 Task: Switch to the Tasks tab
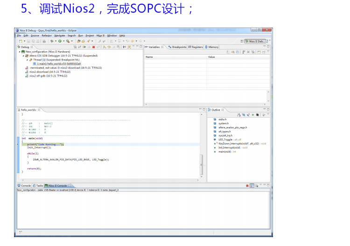point(38,185)
